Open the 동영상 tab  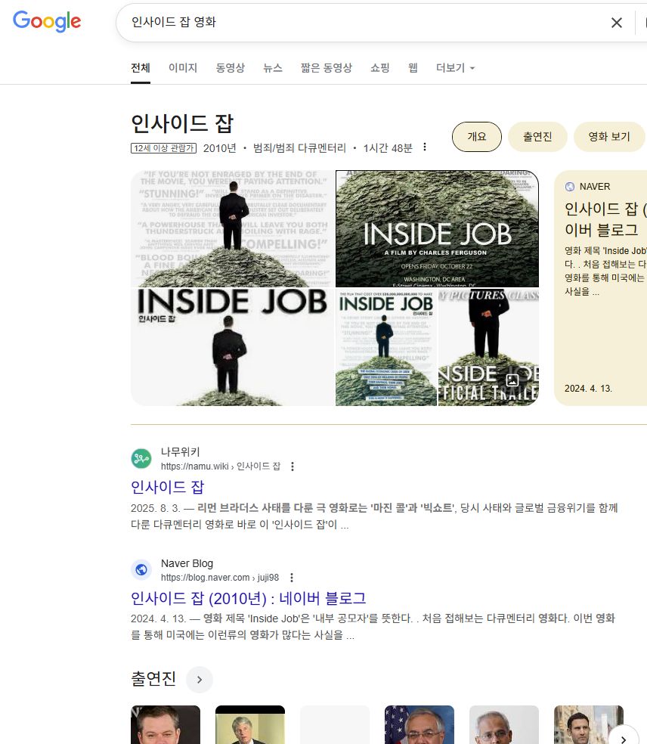point(230,68)
